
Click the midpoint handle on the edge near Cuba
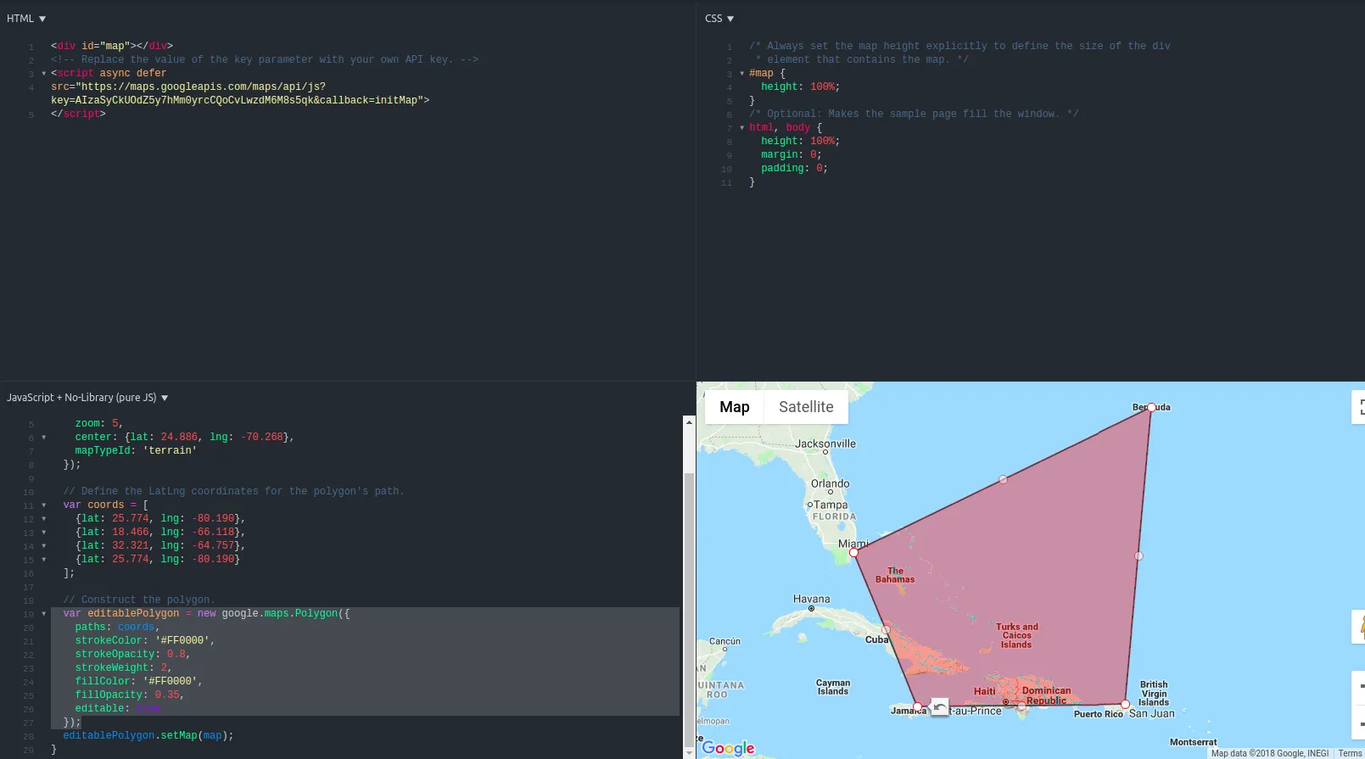tap(886, 630)
